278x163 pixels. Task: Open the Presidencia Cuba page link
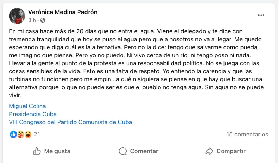click(x=33, y=114)
